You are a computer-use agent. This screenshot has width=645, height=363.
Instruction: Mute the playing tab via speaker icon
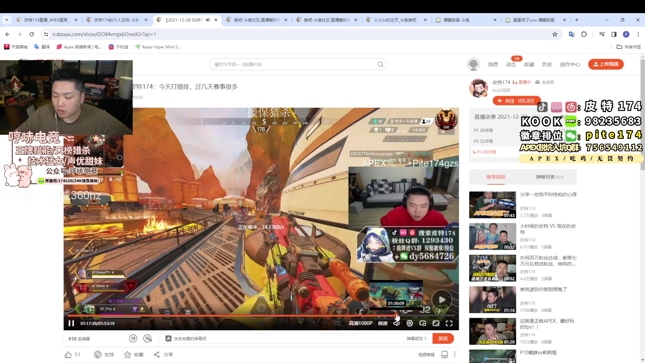click(x=208, y=20)
